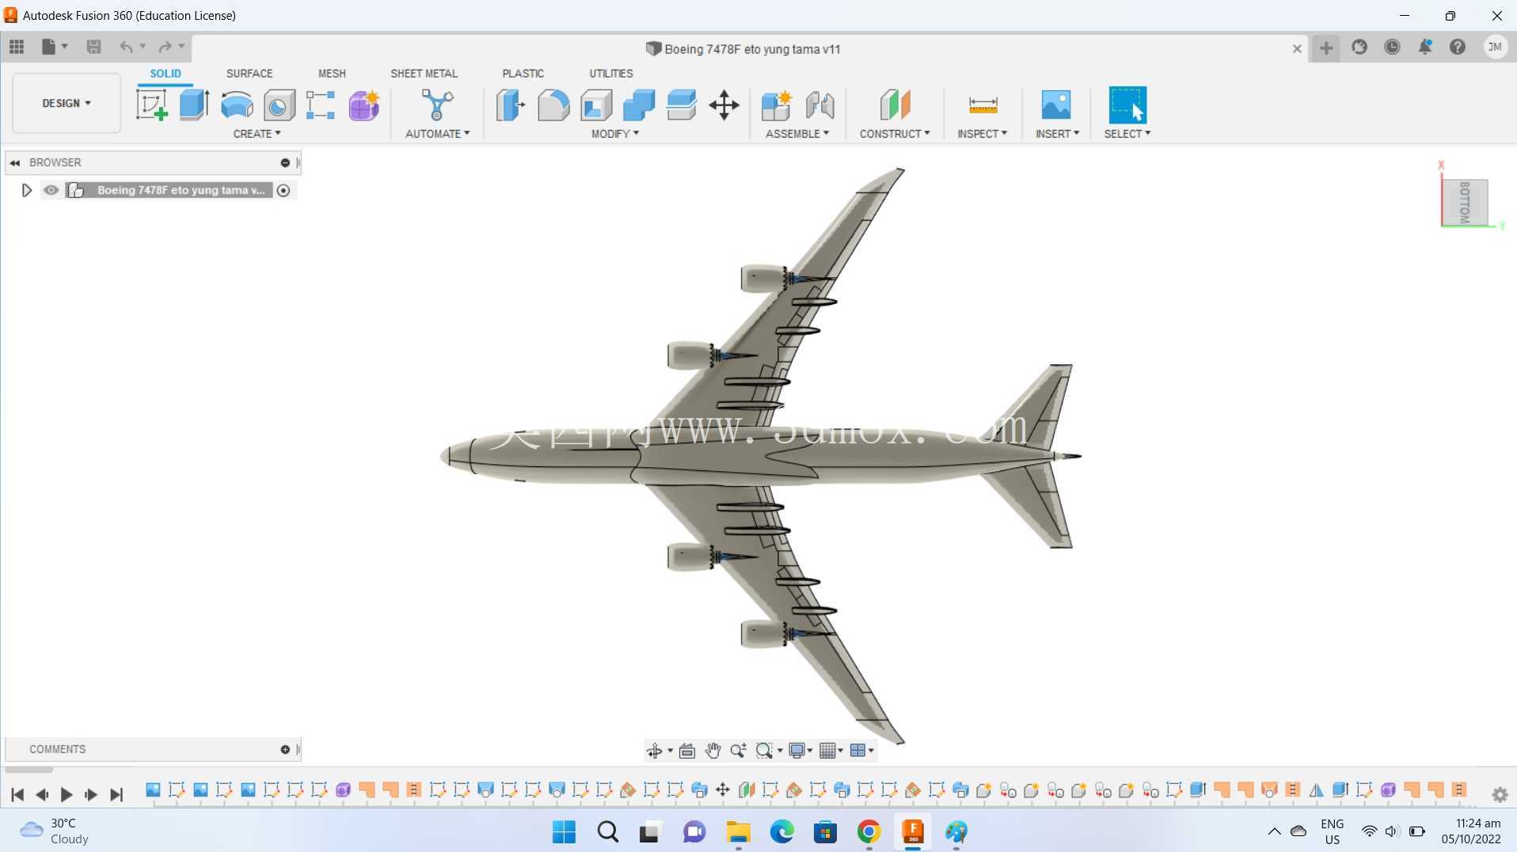
Task: Click the Measure tool icon
Action: click(983, 105)
